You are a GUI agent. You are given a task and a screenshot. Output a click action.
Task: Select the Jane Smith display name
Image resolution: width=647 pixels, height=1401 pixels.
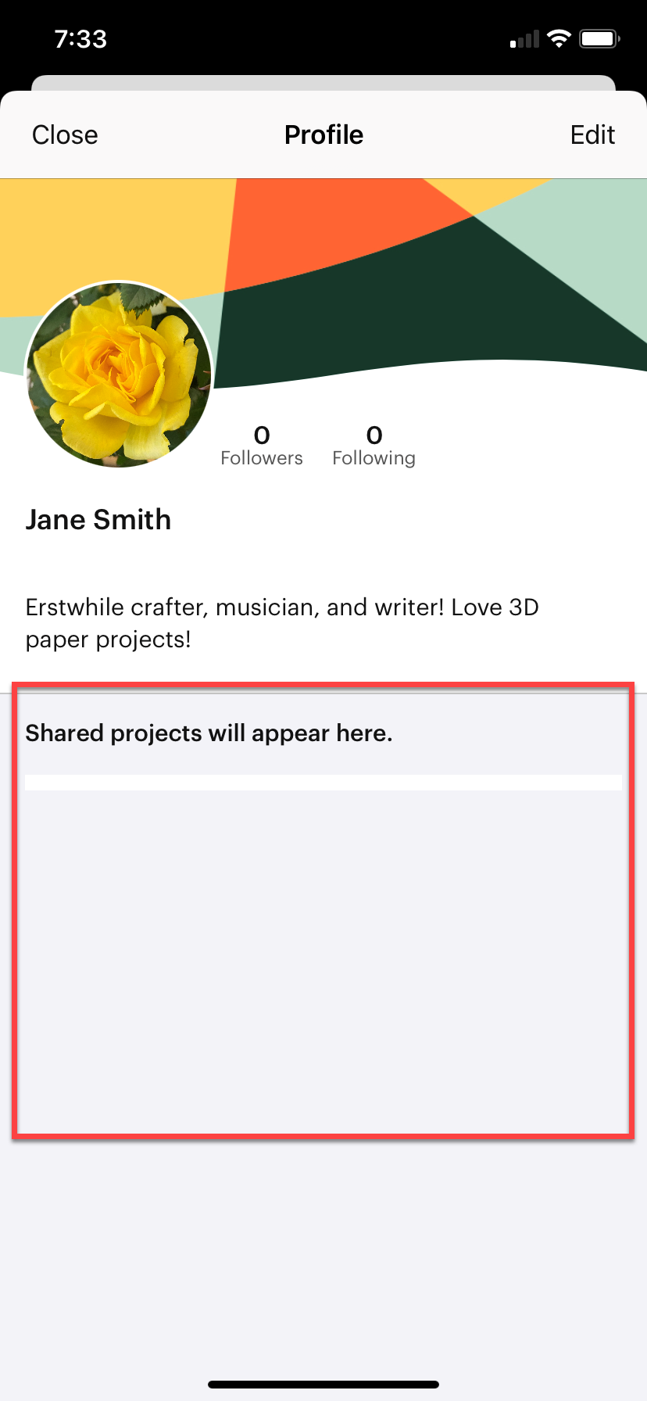[x=98, y=520]
